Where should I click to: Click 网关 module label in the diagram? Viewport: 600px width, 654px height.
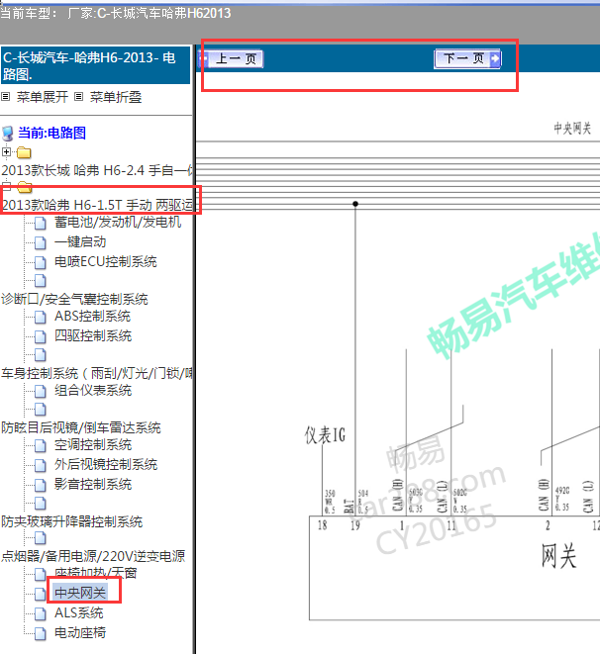558,556
